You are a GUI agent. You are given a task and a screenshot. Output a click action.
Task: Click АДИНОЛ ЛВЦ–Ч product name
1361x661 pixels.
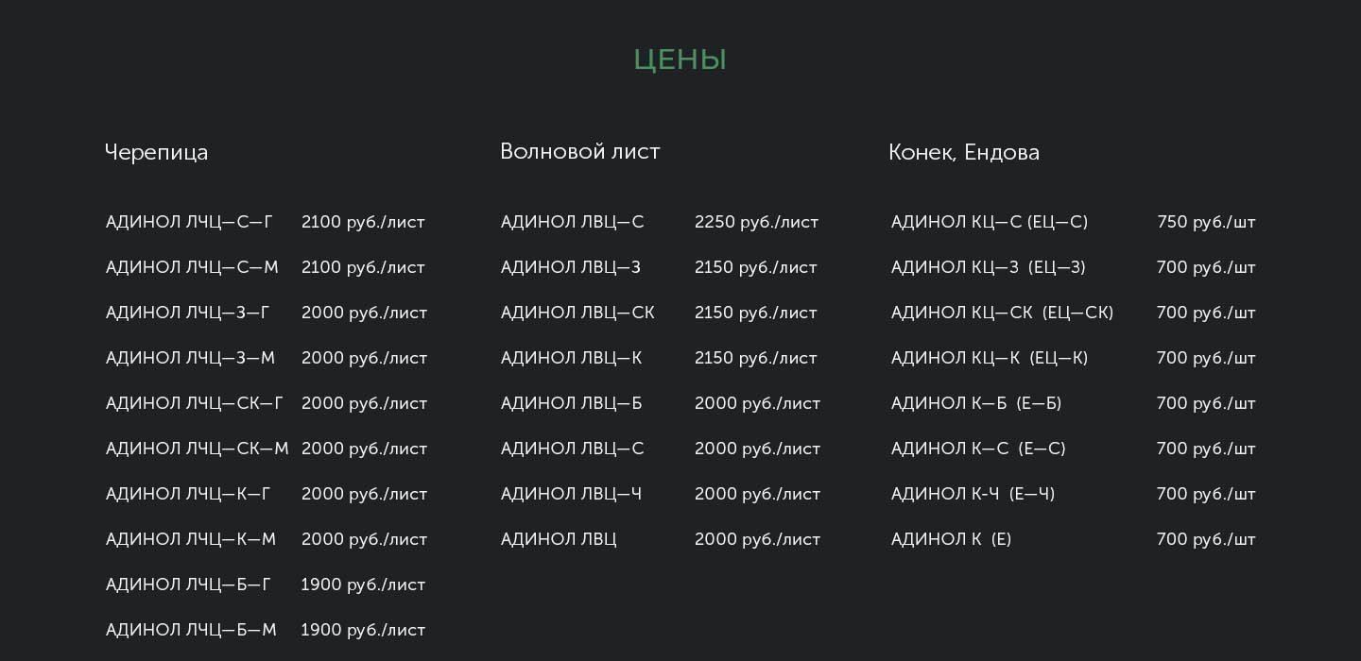[571, 495]
